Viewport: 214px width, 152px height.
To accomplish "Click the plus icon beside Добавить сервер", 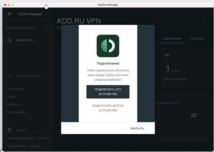I will click(x=9, y=76).
